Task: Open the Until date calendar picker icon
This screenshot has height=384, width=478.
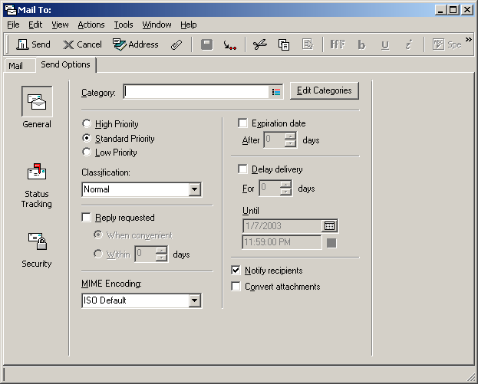Action: (330, 226)
